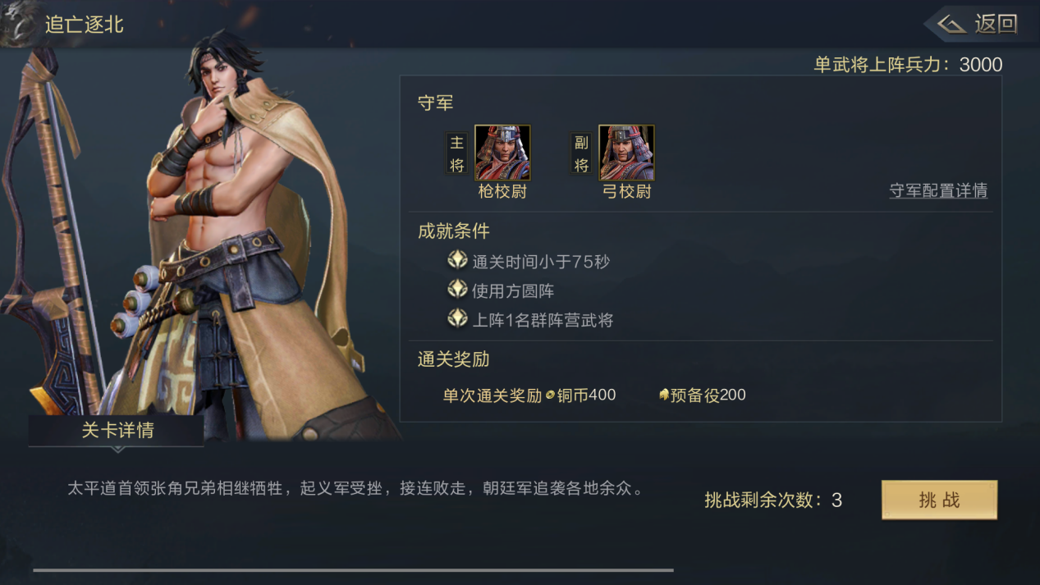The width and height of the screenshot is (1040, 585).
Task: Click the 挑战剩余次数 counter
Action: (773, 500)
